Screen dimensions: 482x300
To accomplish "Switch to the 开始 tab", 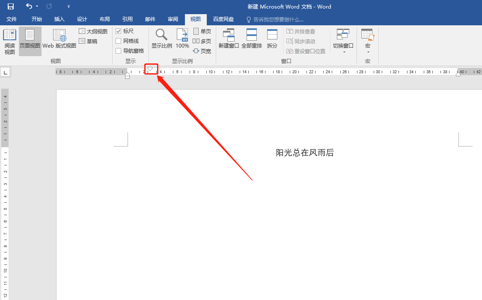I will point(36,19).
